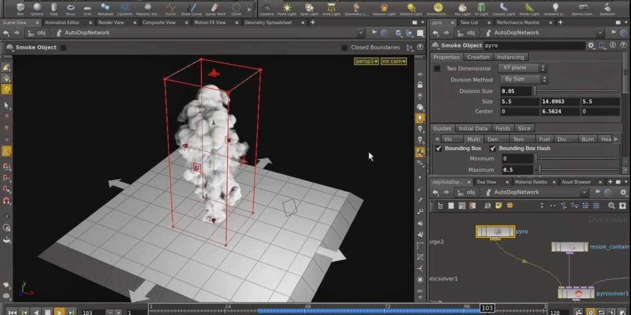631x315 pixels.
Task: Create a Sky Light from the shelf
Action: point(462,8)
